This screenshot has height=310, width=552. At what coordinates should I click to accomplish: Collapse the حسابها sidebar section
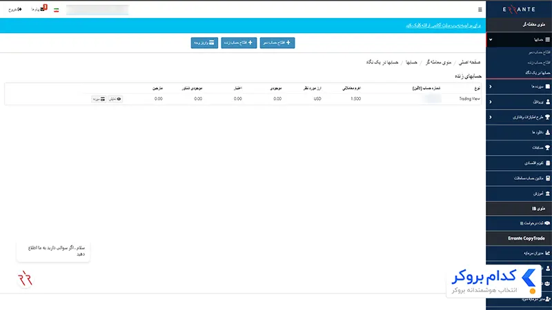coord(519,40)
